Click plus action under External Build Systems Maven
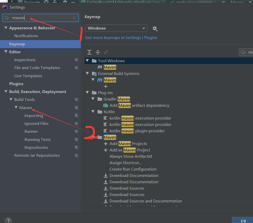This screenshot has width=253, height=223. [x=106, y=86]
